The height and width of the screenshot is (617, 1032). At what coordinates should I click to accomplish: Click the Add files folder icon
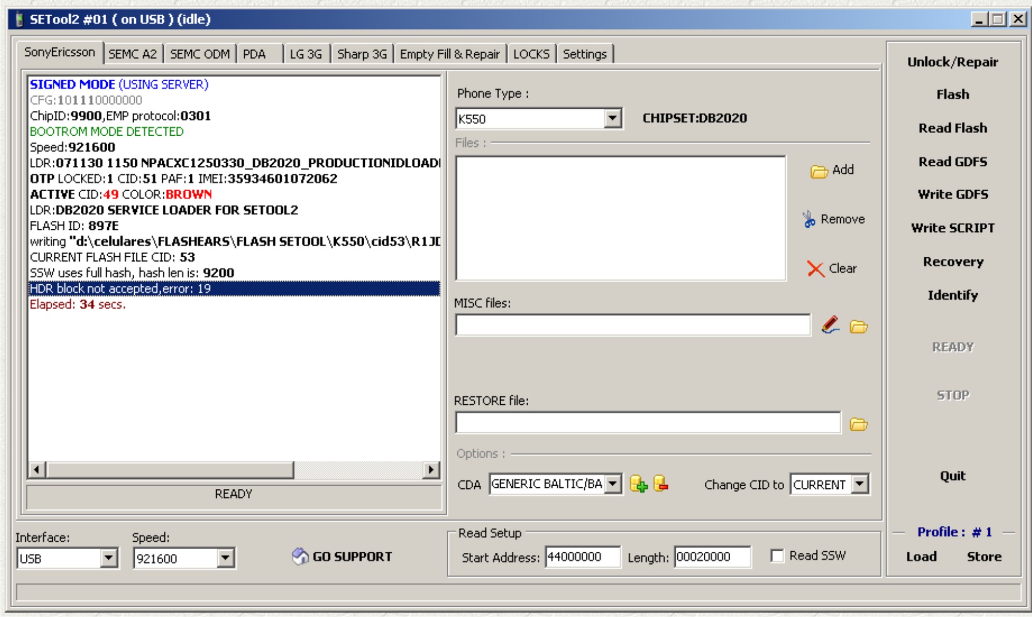pyautogui.click(x=819, y=171)
